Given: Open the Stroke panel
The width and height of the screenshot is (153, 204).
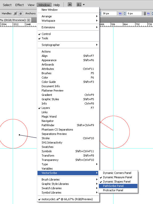Looking at the screenshot, I should [68, 138].
